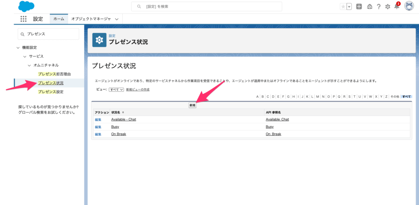The width and height of the screenshot is (419, 205).
Task: Open the favorites list dropdown arrow
Action: coord(349,7)
